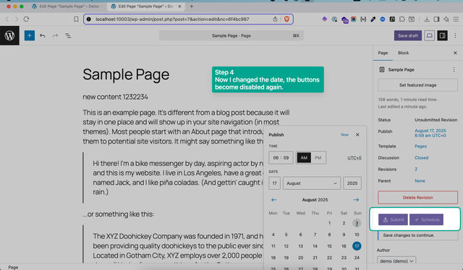The width and height of the screenshot is (463, 270).
Task: Select August 15 in calendar
Action: point(329,246)
